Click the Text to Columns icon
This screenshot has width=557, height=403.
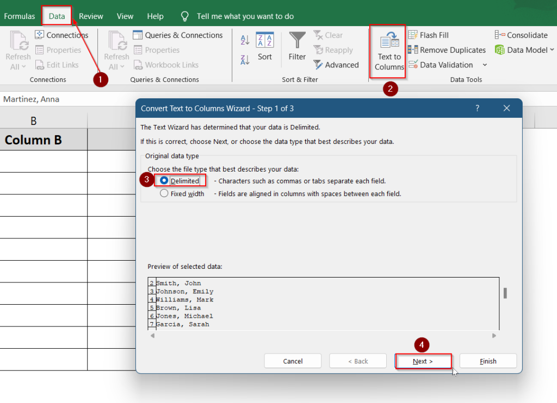pos(389,41)
